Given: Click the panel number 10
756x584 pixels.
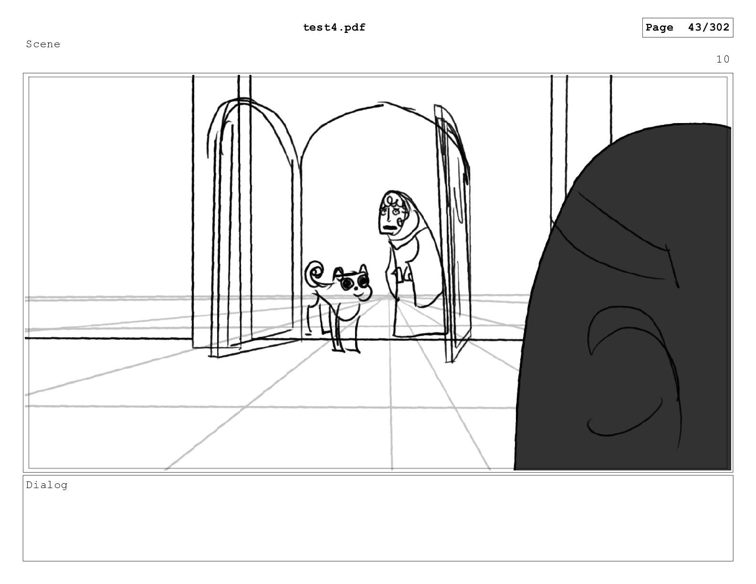Looking at the screenshot, I should pos(723,59).
